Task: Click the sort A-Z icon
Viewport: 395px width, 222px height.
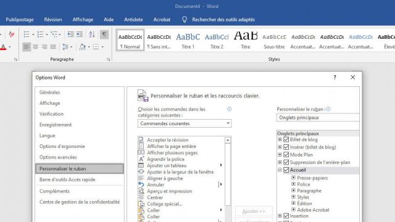Action: pyautogui.click(x=92, y=35)
